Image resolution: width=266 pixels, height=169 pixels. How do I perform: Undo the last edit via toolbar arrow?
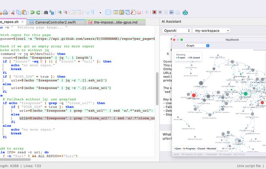coord(32,12)
